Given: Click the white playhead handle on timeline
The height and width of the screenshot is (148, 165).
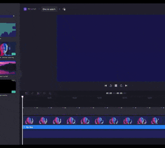Looking at the screenshot, I should pyautogui.click(x=22, y=97).
